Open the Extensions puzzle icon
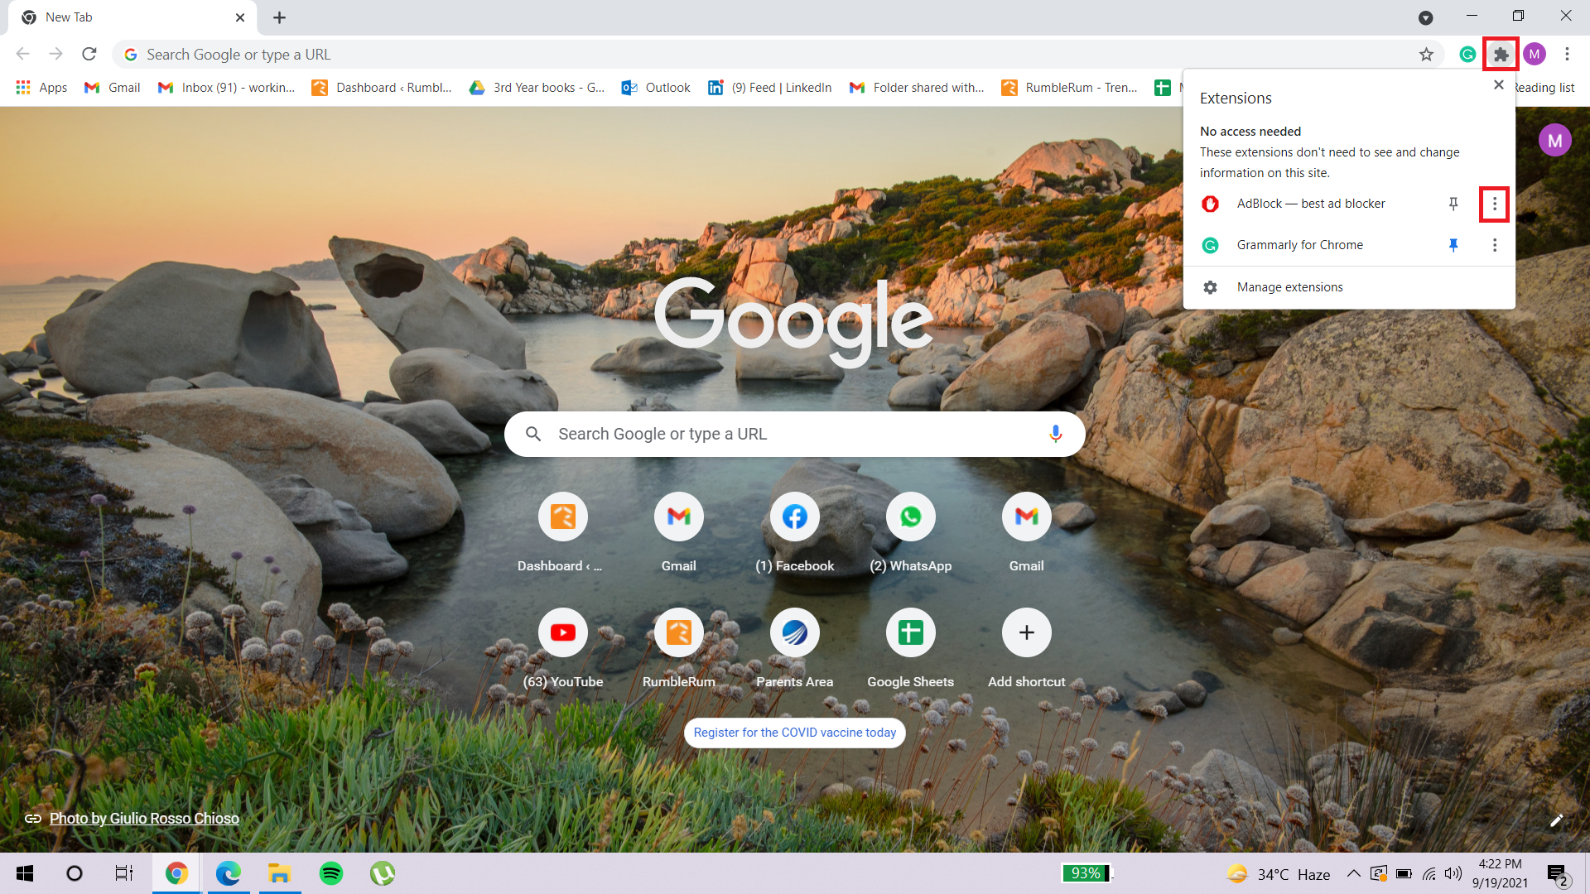Screen dimensions: 1590x894 click(1501, 55)
